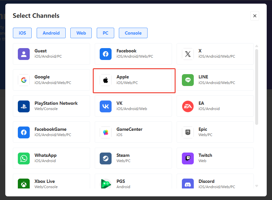Click the WhatsApp channel icon
Viewport: 272px width, 200px height.
[24, 158]
